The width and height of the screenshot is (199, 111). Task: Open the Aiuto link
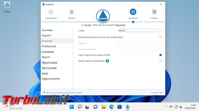tap(45, 73)
